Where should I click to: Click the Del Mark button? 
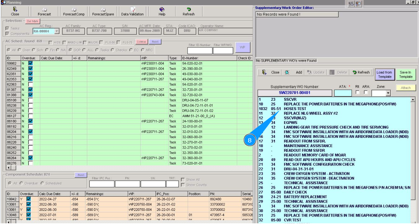coord(33,21)
